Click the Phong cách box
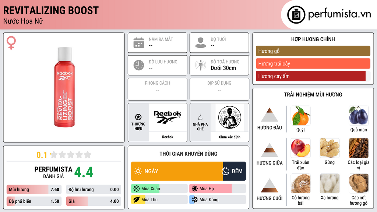 point(158,89)
